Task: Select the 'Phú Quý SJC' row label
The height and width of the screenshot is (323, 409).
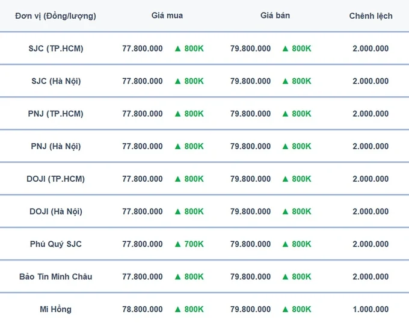Action: tap(56, 244)
